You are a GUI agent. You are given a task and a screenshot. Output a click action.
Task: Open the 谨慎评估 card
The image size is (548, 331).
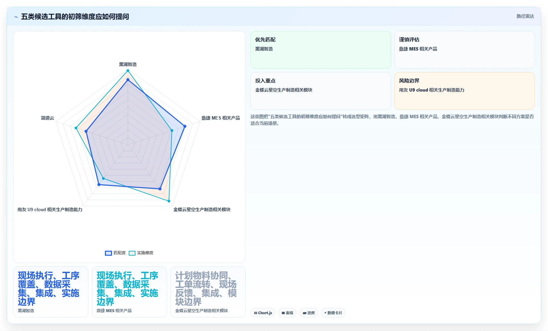pos(464,50)
